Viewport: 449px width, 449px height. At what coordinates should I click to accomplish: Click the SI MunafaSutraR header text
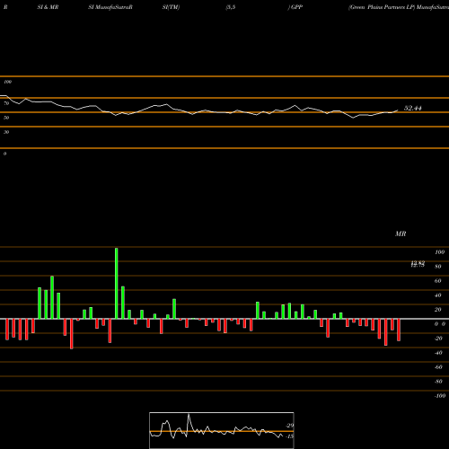coord(110,7)
